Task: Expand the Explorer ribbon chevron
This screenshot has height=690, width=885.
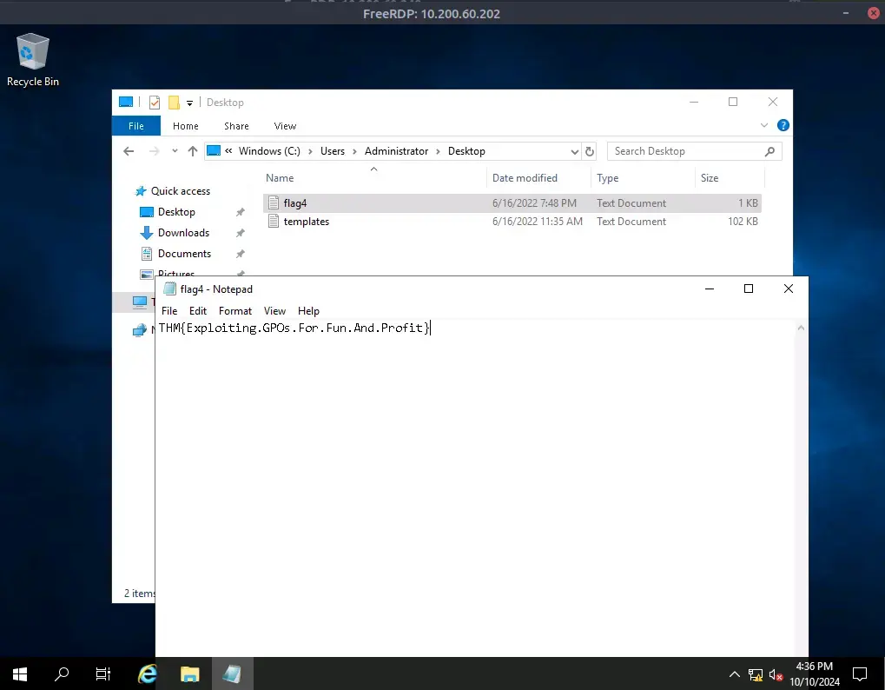Action: (764, 125)
